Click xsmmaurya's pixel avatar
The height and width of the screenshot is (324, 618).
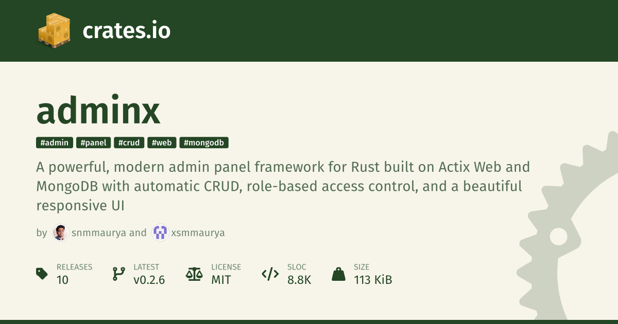[x=160, y=233]
